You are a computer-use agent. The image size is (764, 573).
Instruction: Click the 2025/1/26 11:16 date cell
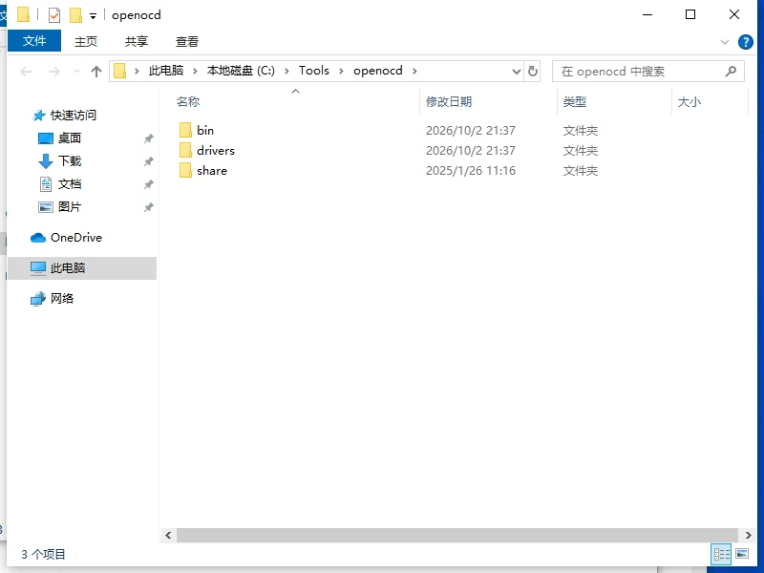pos(471,171)
